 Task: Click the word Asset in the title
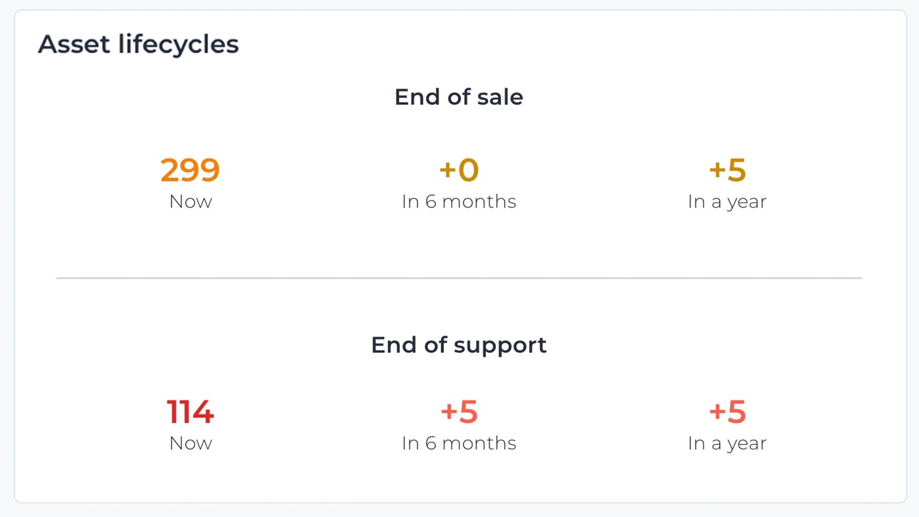[x=74, y=45]
